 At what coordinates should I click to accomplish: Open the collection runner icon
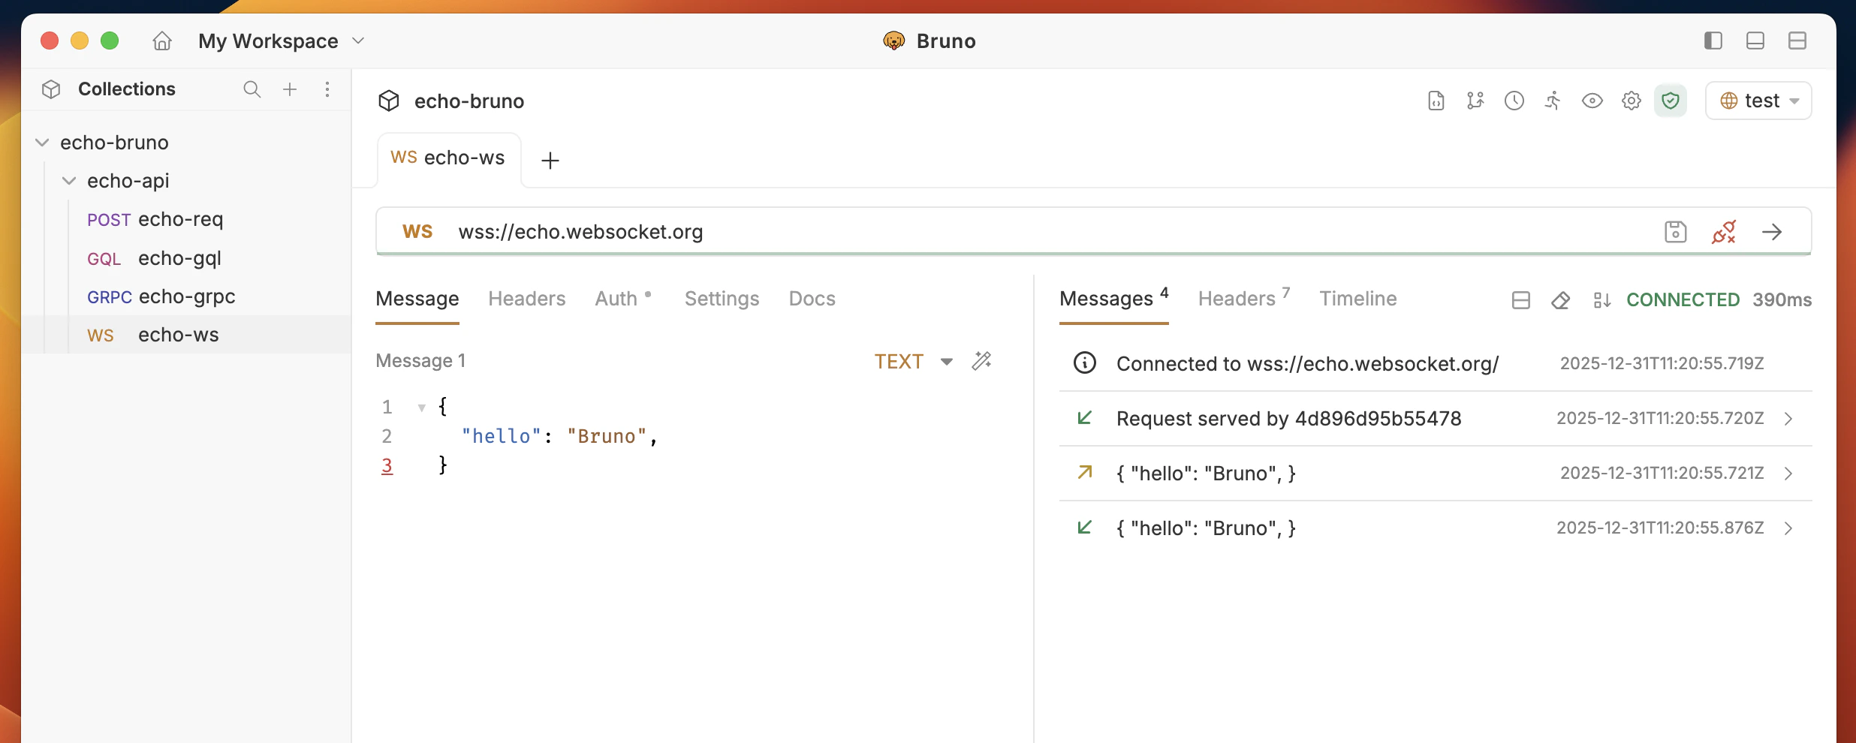point(1553,100)
